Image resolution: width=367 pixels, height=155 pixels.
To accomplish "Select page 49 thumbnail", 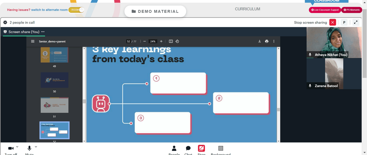I will [55, 55].
